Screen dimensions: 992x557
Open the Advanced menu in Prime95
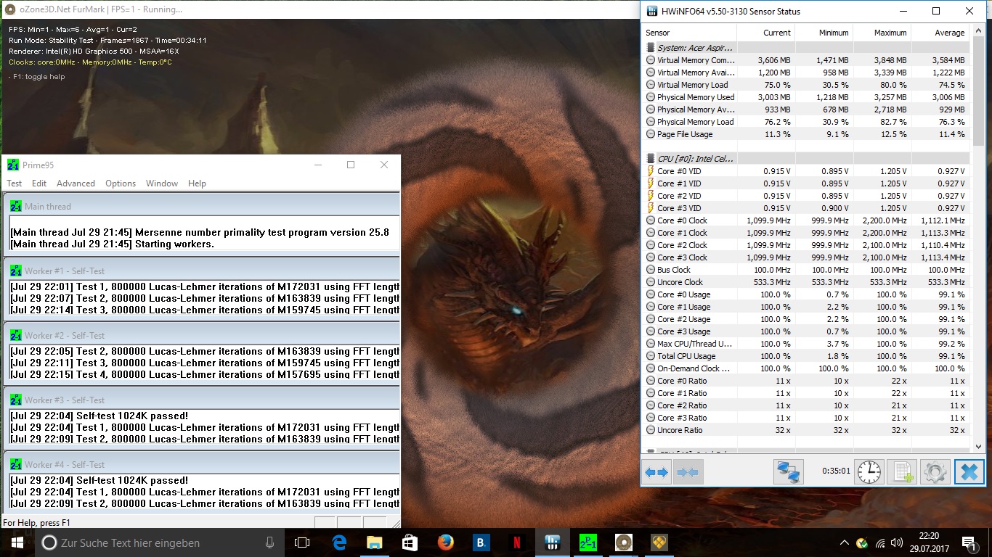tap(76, 183)
